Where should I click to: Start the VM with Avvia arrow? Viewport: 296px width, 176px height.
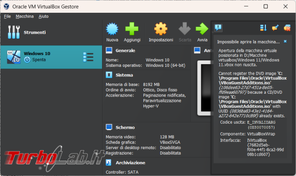[x=202, y=29]
